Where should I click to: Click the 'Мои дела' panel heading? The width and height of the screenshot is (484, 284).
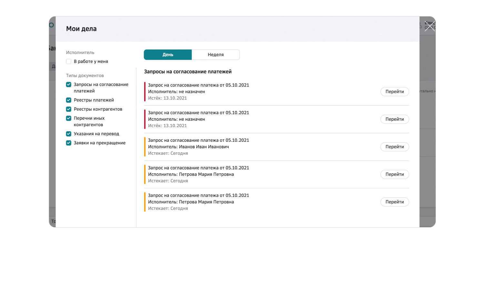81,29
